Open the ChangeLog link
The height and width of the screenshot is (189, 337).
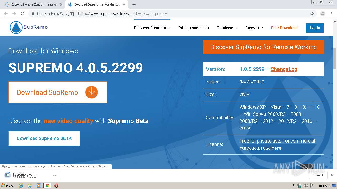pyautogui.click(x=284, y=69)
